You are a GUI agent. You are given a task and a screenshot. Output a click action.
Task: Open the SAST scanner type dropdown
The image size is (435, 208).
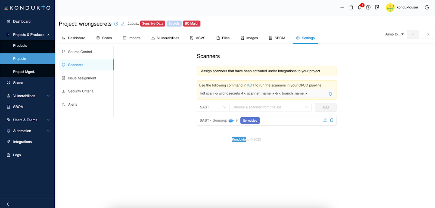(x=213, y=107)
